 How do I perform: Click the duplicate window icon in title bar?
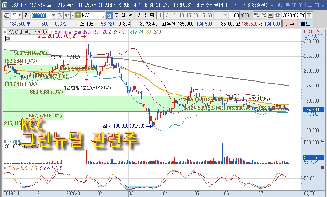coord(281,5)
